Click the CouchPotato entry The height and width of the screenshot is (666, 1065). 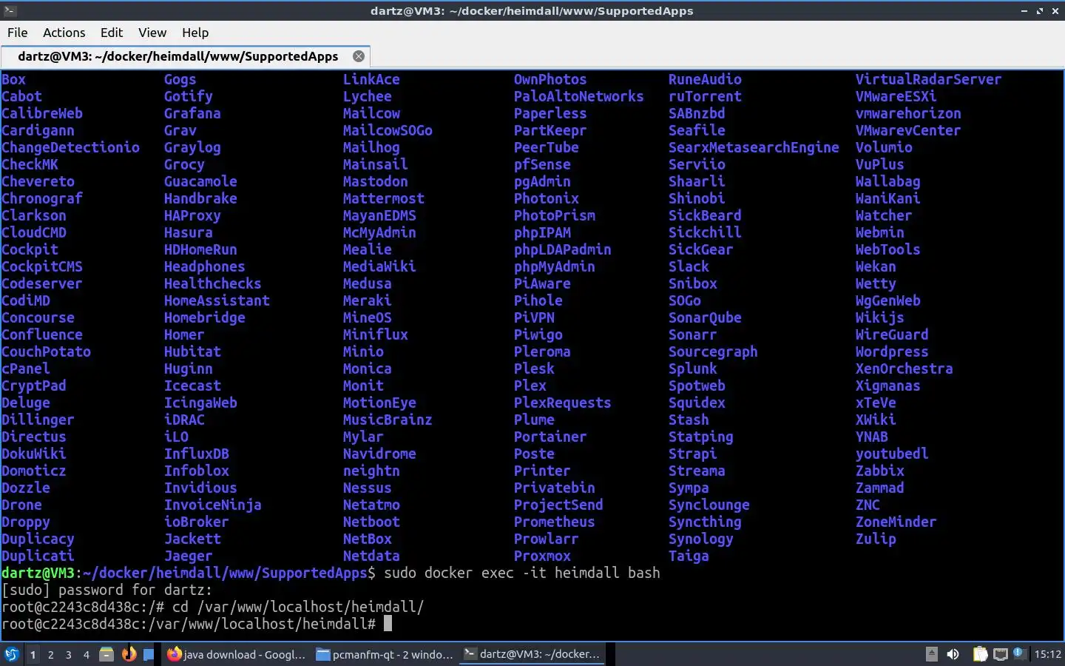pyautogui.click(x=46, y=351)
